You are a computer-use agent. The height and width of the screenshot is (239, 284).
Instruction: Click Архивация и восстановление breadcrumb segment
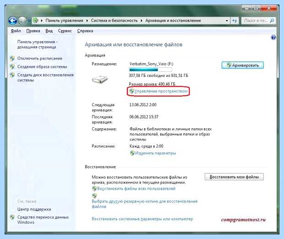click(173, 21)
